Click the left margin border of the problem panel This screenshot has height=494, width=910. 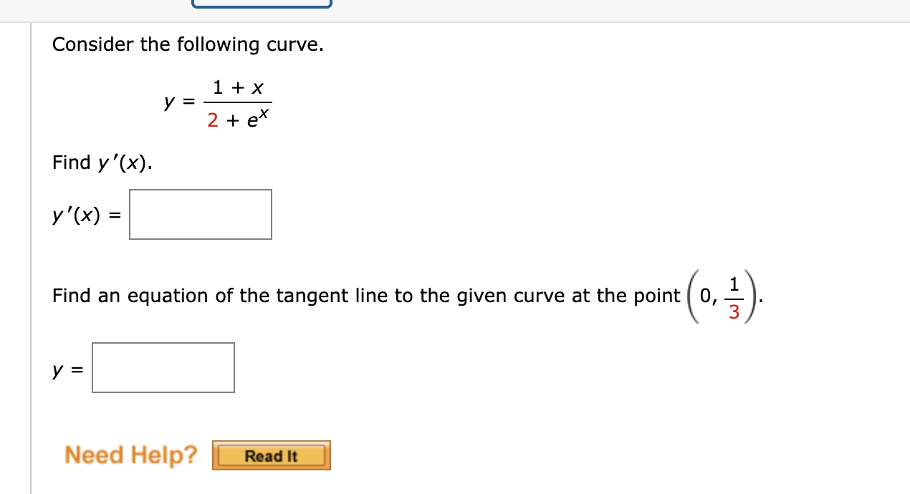click(31, 251)
